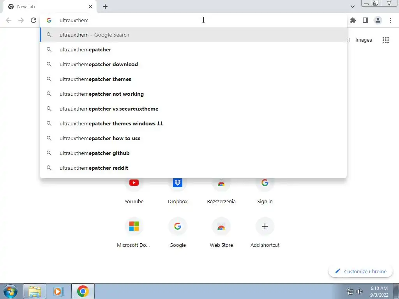Select 'ultrauxthem - Google Search' suggestion
This screenshot has width=399, height=299.
pos(193,35)
